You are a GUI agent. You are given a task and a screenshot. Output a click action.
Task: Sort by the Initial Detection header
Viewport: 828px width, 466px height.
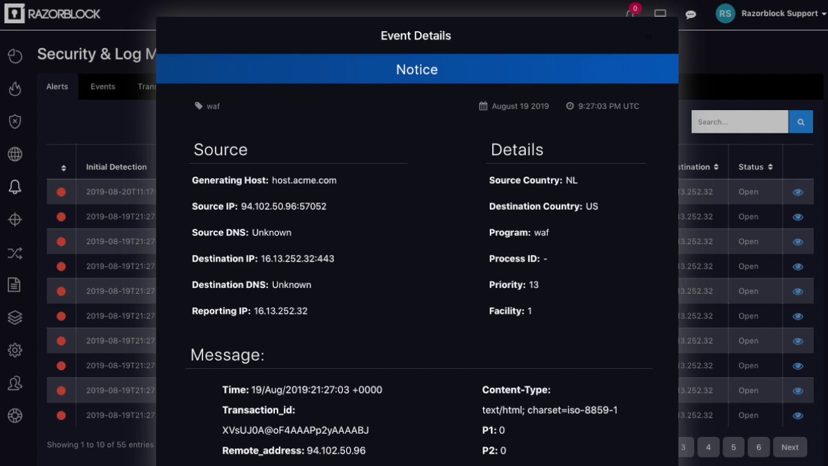(x=116, y=167)
